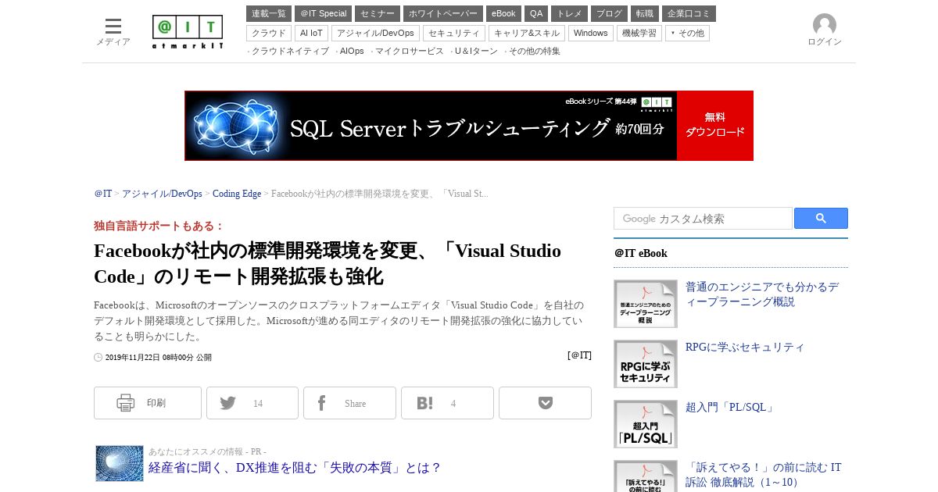Image resolution: width=938 pixels, height=492 pixels.
Task: Open ブログ tab
Action: (609, 13)
